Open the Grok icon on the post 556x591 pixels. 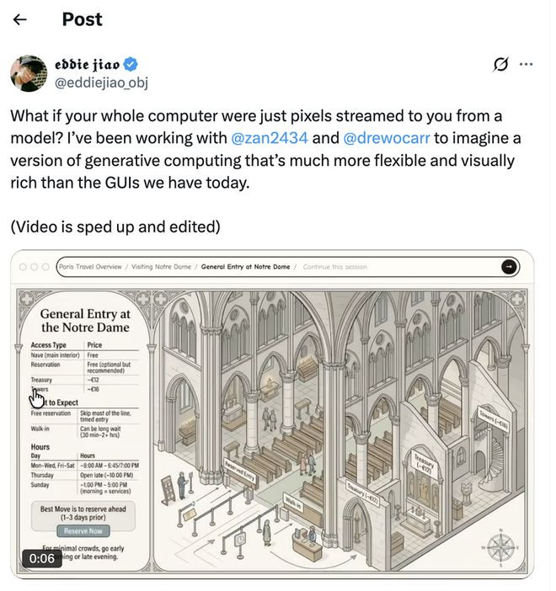coord(500,64)
